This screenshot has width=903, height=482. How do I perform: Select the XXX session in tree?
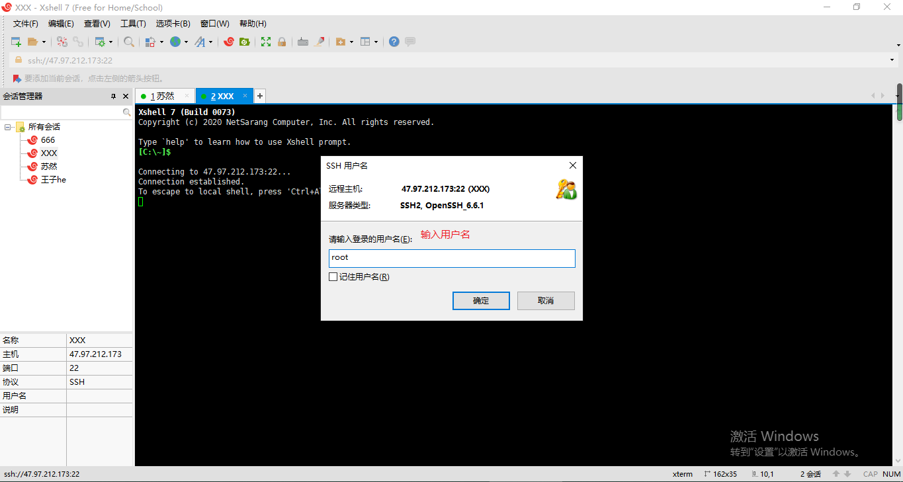click(x=49, y=153)
